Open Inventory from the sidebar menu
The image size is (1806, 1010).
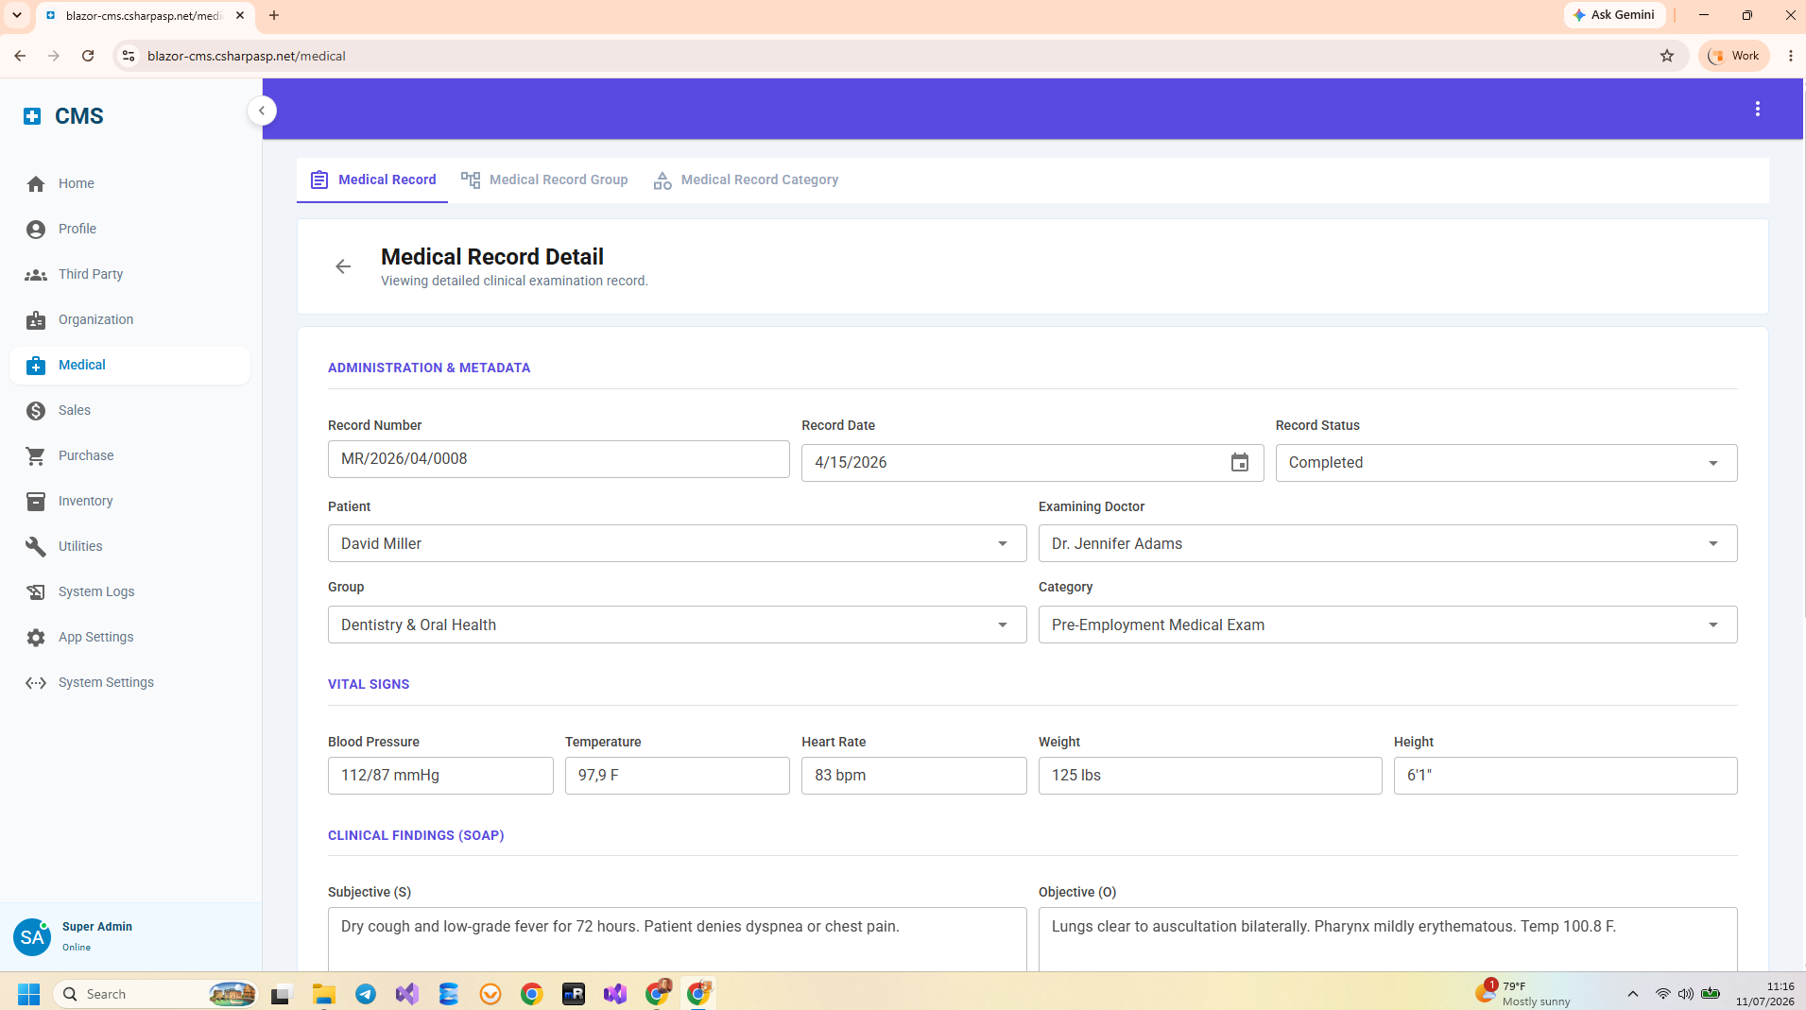(130, 502)
